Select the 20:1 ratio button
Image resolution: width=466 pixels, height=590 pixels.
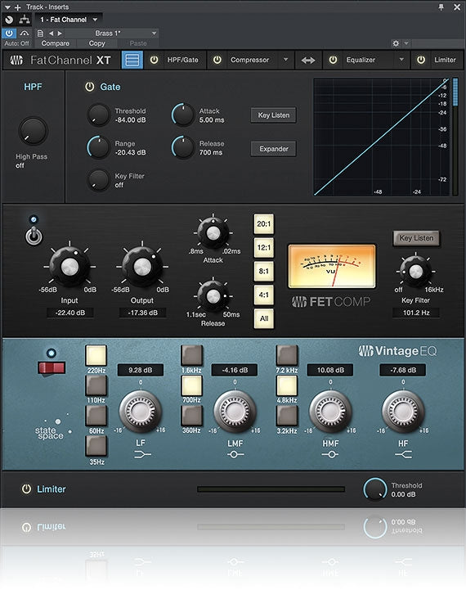pos(264,224)
